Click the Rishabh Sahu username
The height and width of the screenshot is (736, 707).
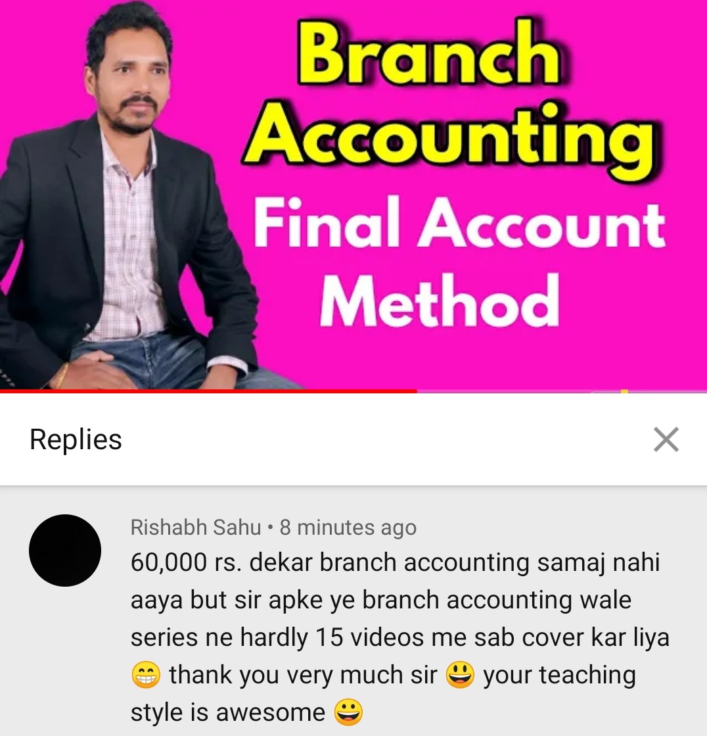pyautogui.click(x=196, y=527)
